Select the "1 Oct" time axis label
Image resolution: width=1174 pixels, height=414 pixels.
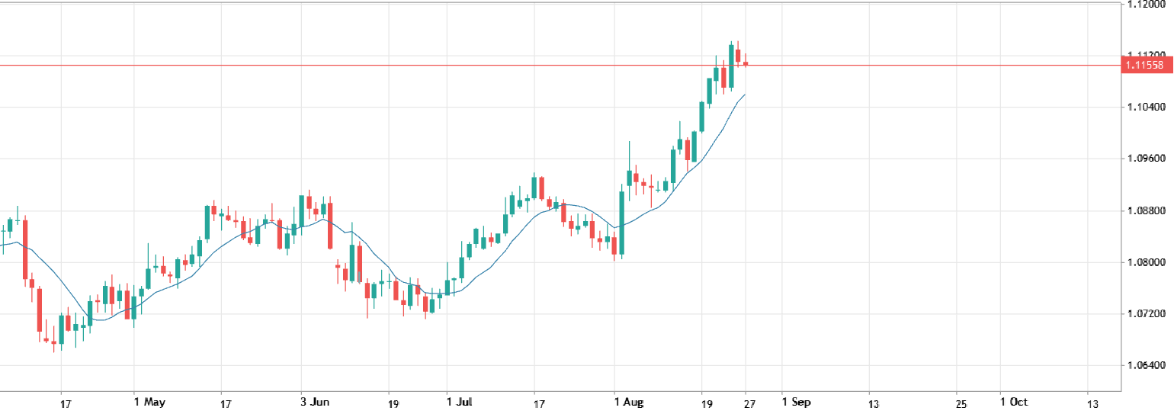point(1014,403)
